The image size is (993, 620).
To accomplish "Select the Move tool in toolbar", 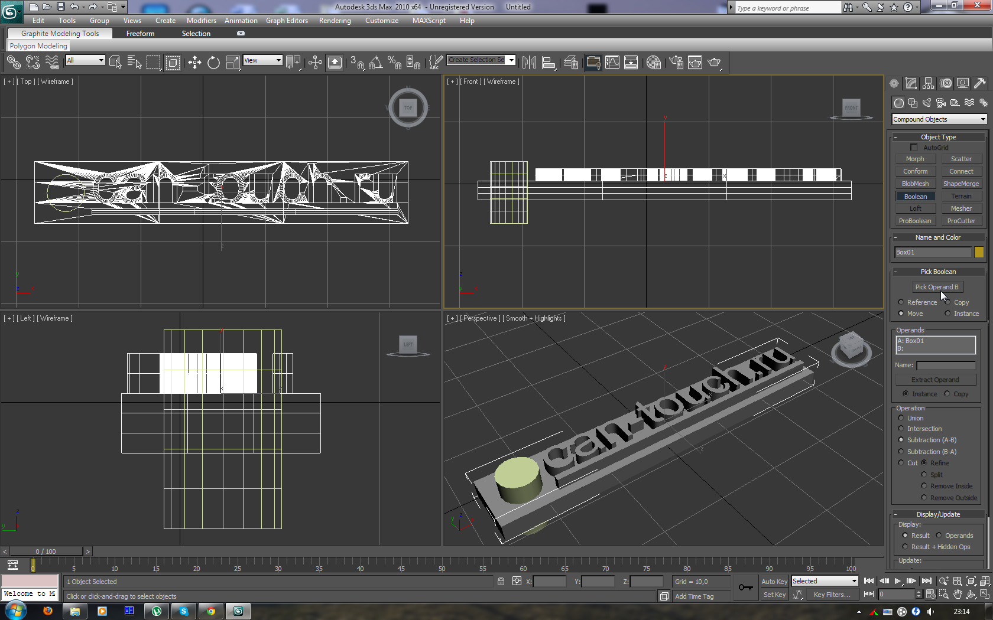I will (194, 63).
